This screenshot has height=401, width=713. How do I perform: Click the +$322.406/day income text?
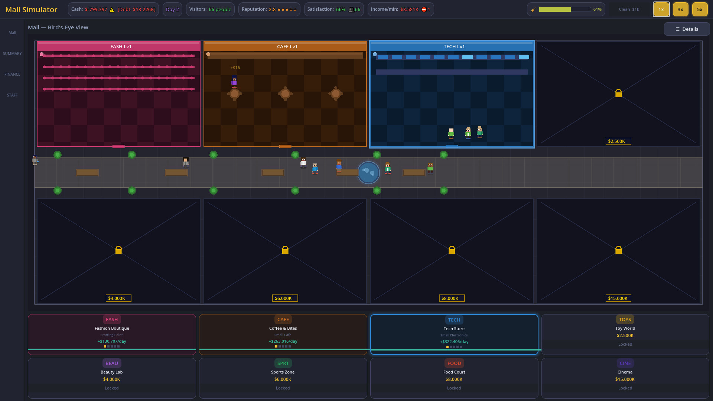[x=454, y=342]
